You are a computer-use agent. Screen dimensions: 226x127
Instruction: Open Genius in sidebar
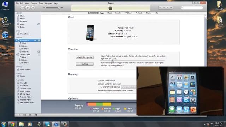23,76
